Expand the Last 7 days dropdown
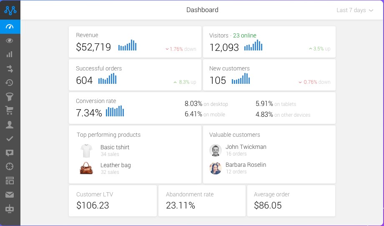384x226 pixels. click(x=354, y=10)
